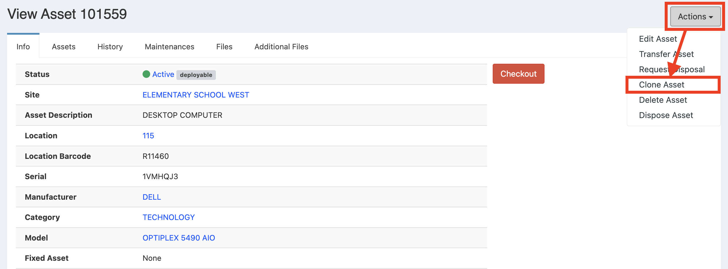Go to the Files tab
Image resolution: width=728 pixels, height=269 pixels.
[x=224, y=47]
